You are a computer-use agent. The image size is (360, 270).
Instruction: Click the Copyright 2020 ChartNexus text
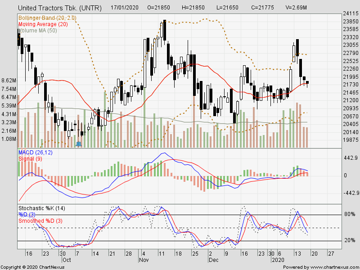(x=33, y=265)
